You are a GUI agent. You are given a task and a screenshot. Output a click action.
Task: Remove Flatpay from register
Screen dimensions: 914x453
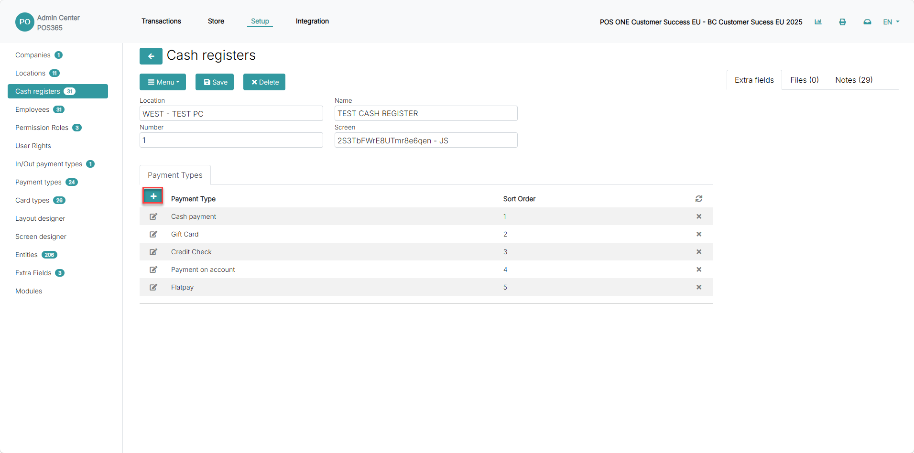(x=699, y=287)
